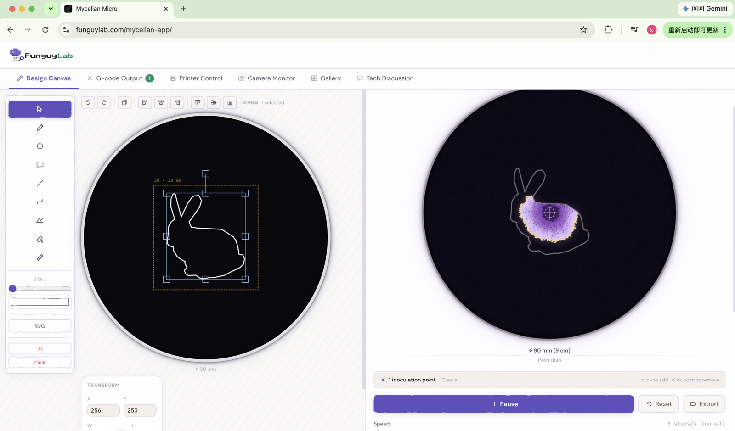
Task: Click the '1 inoculation point' label
Action: (x=412, y=380)
